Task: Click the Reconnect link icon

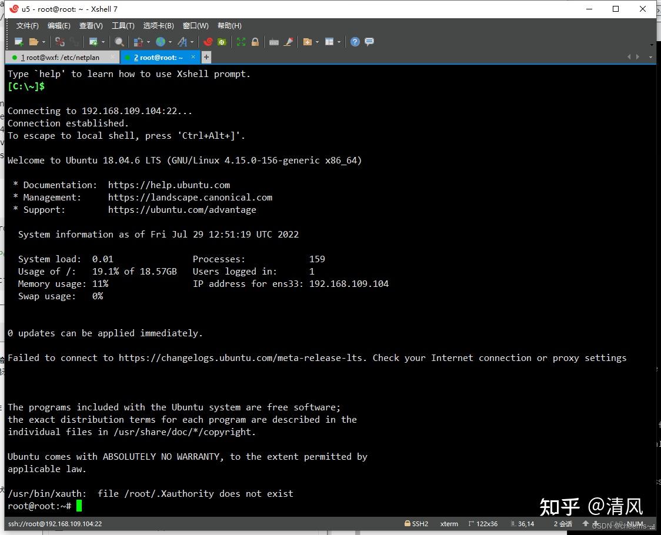Action: [x=75, y=42]
